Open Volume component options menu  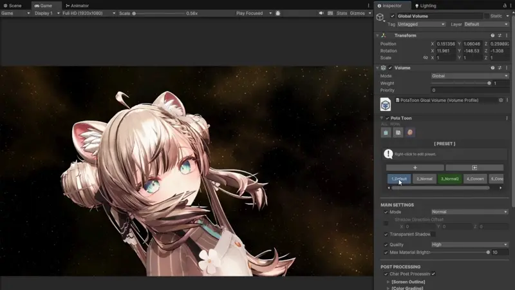(x=507, y=68)
